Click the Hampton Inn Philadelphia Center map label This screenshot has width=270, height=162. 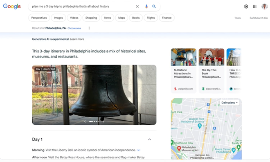tap(202, 157)
